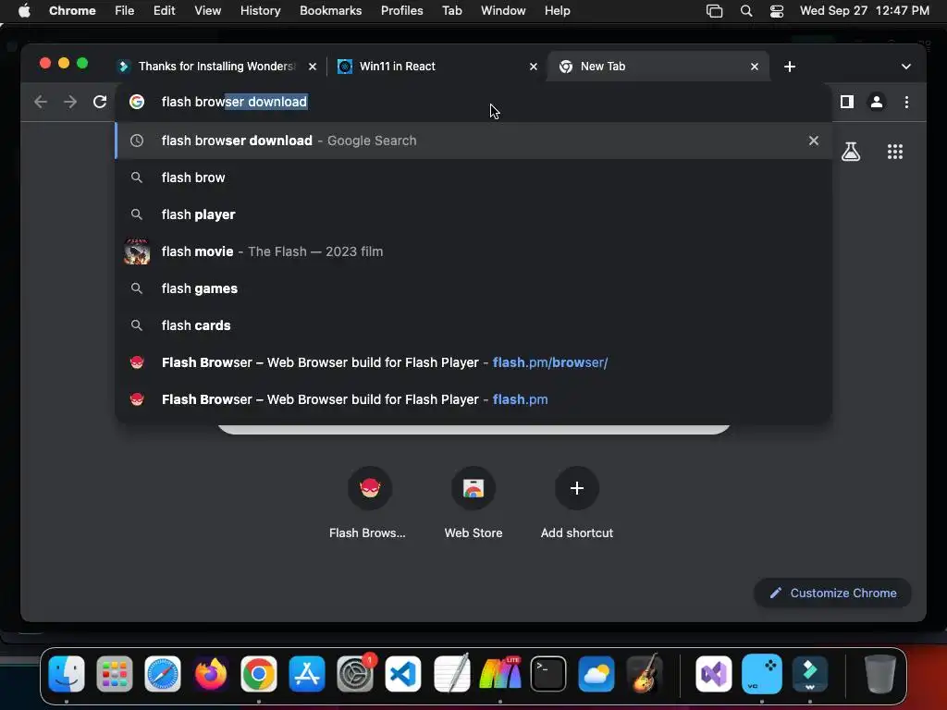Click Chrome icon in the Dock
This screenshot has height=710, width=947.
[259, 674]
